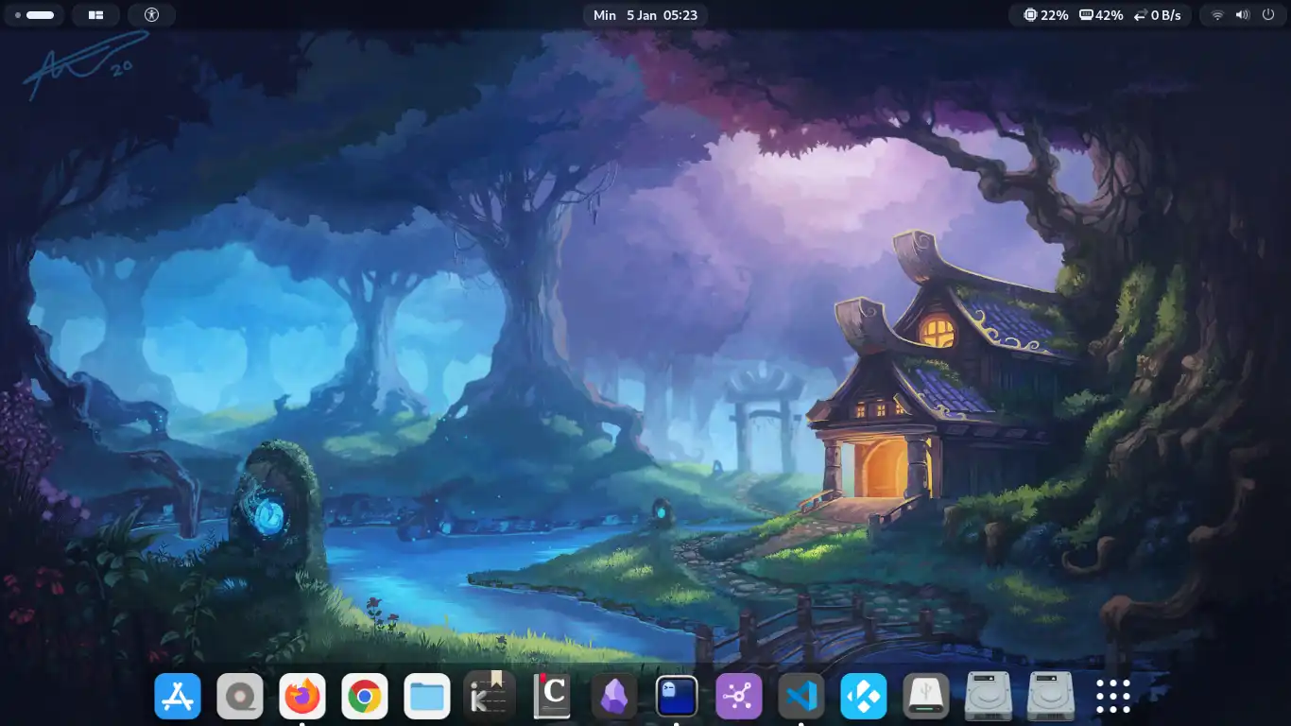1291x726 pixels.
Task: Open the USB drive in the dock
Action: (926, 698)
